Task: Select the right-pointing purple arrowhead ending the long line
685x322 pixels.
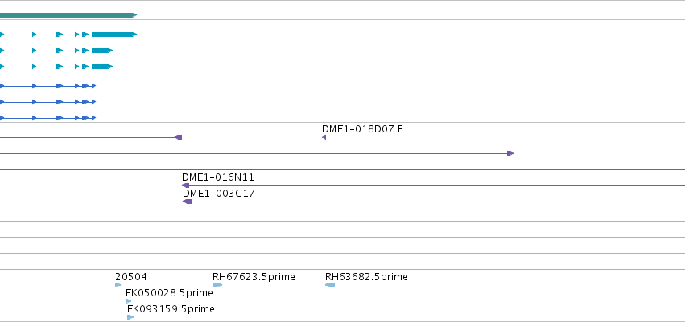Action: coord(510,153)
